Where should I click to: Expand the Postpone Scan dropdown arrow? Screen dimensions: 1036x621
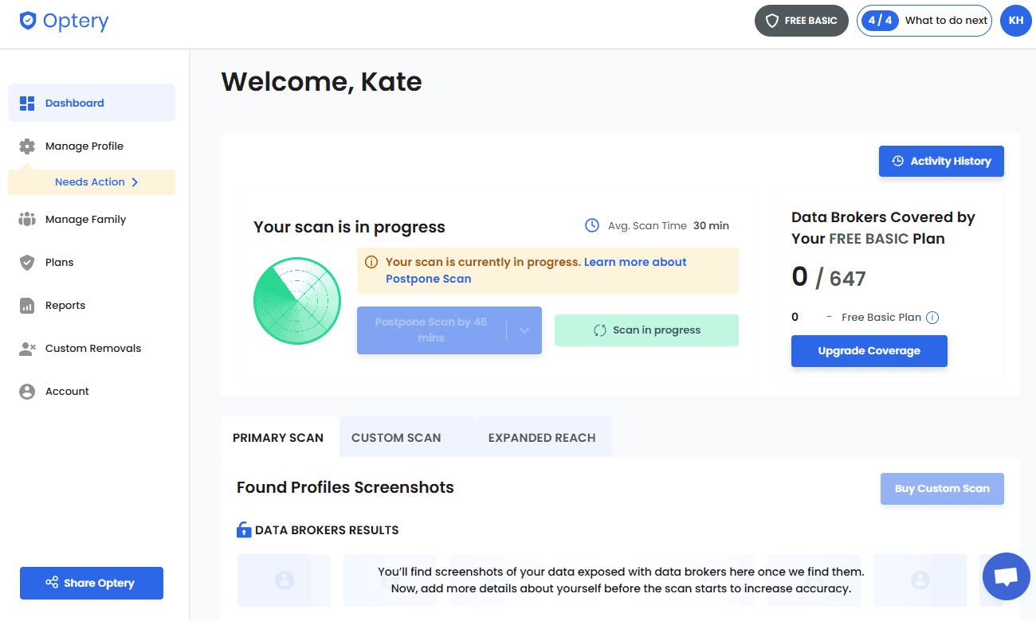(524, 330)
